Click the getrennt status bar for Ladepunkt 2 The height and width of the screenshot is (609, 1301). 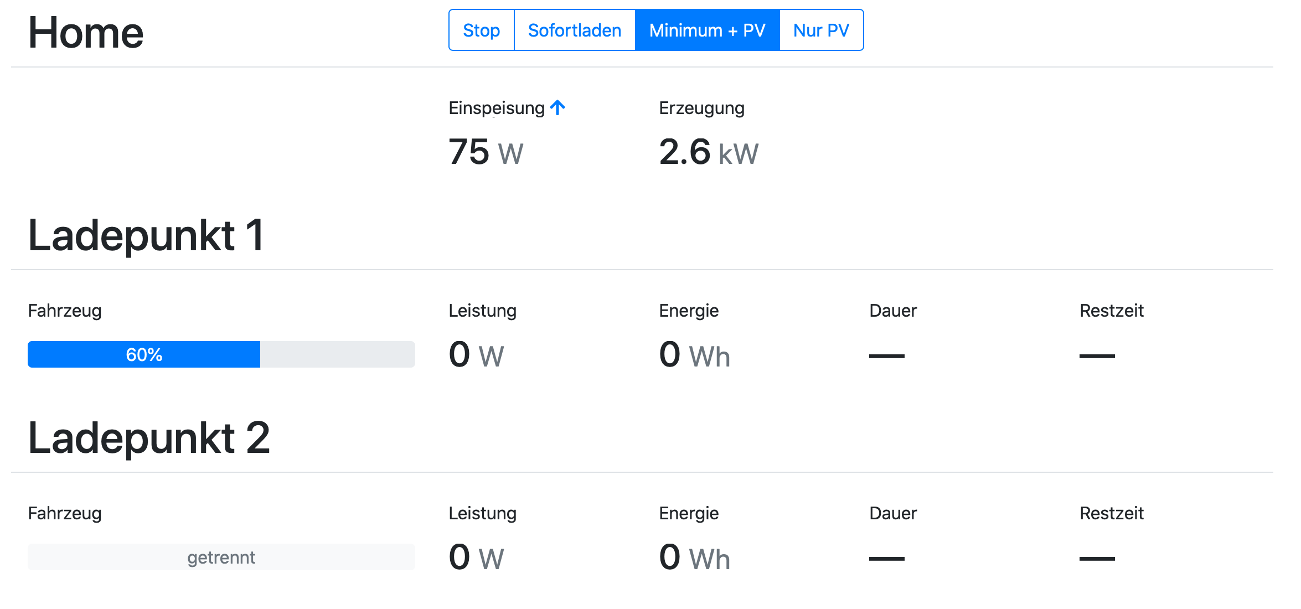point(220,557)
